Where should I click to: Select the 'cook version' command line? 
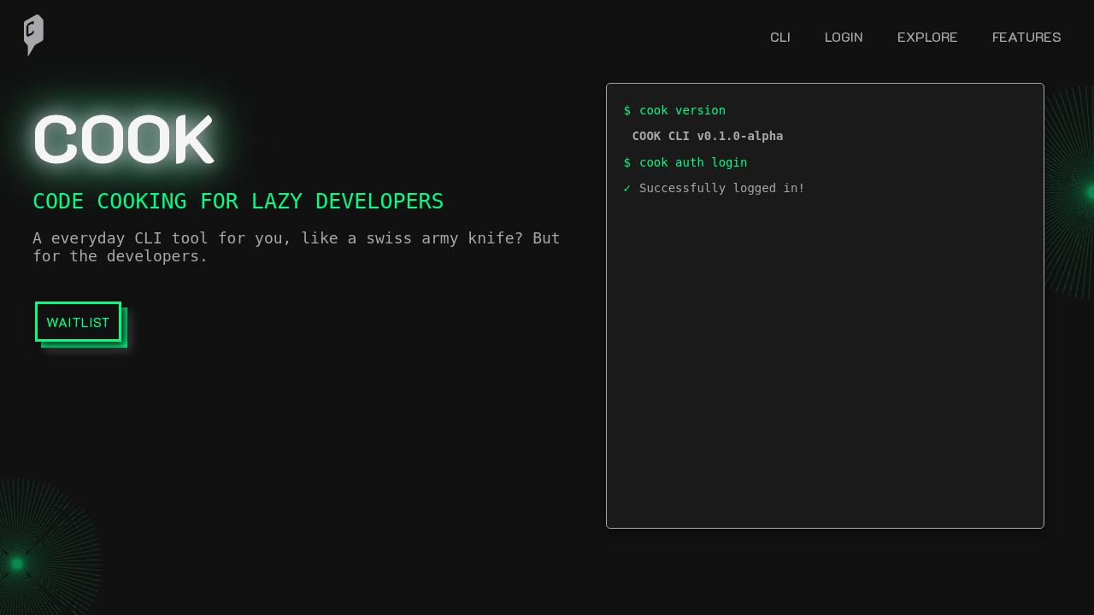click(x=674, y=110)
